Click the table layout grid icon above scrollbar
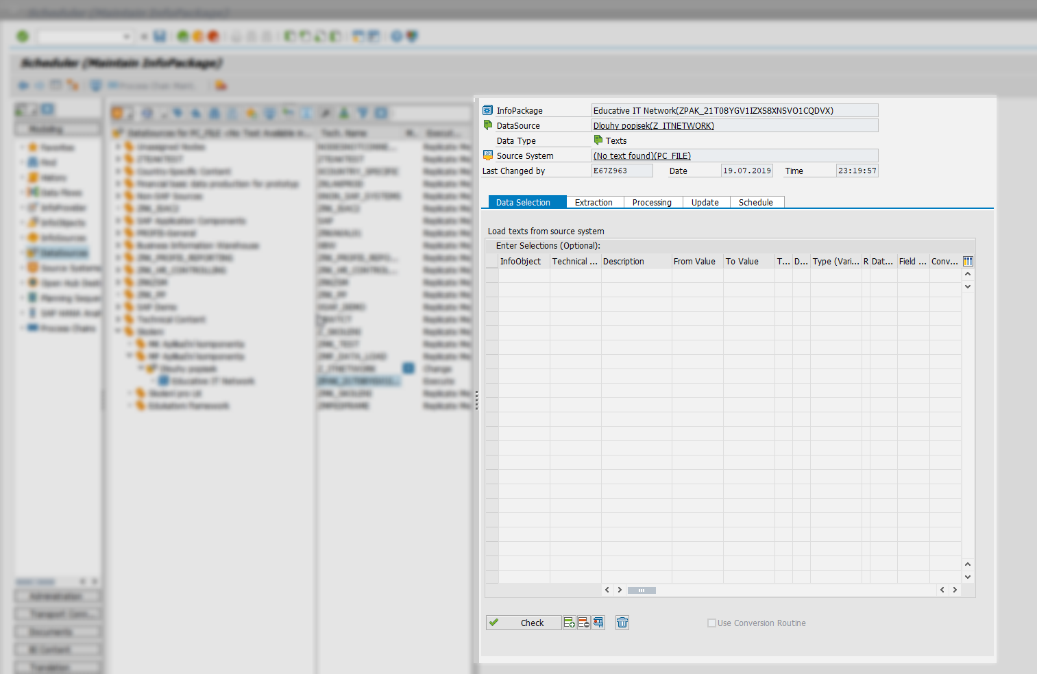 pos(967,261)
